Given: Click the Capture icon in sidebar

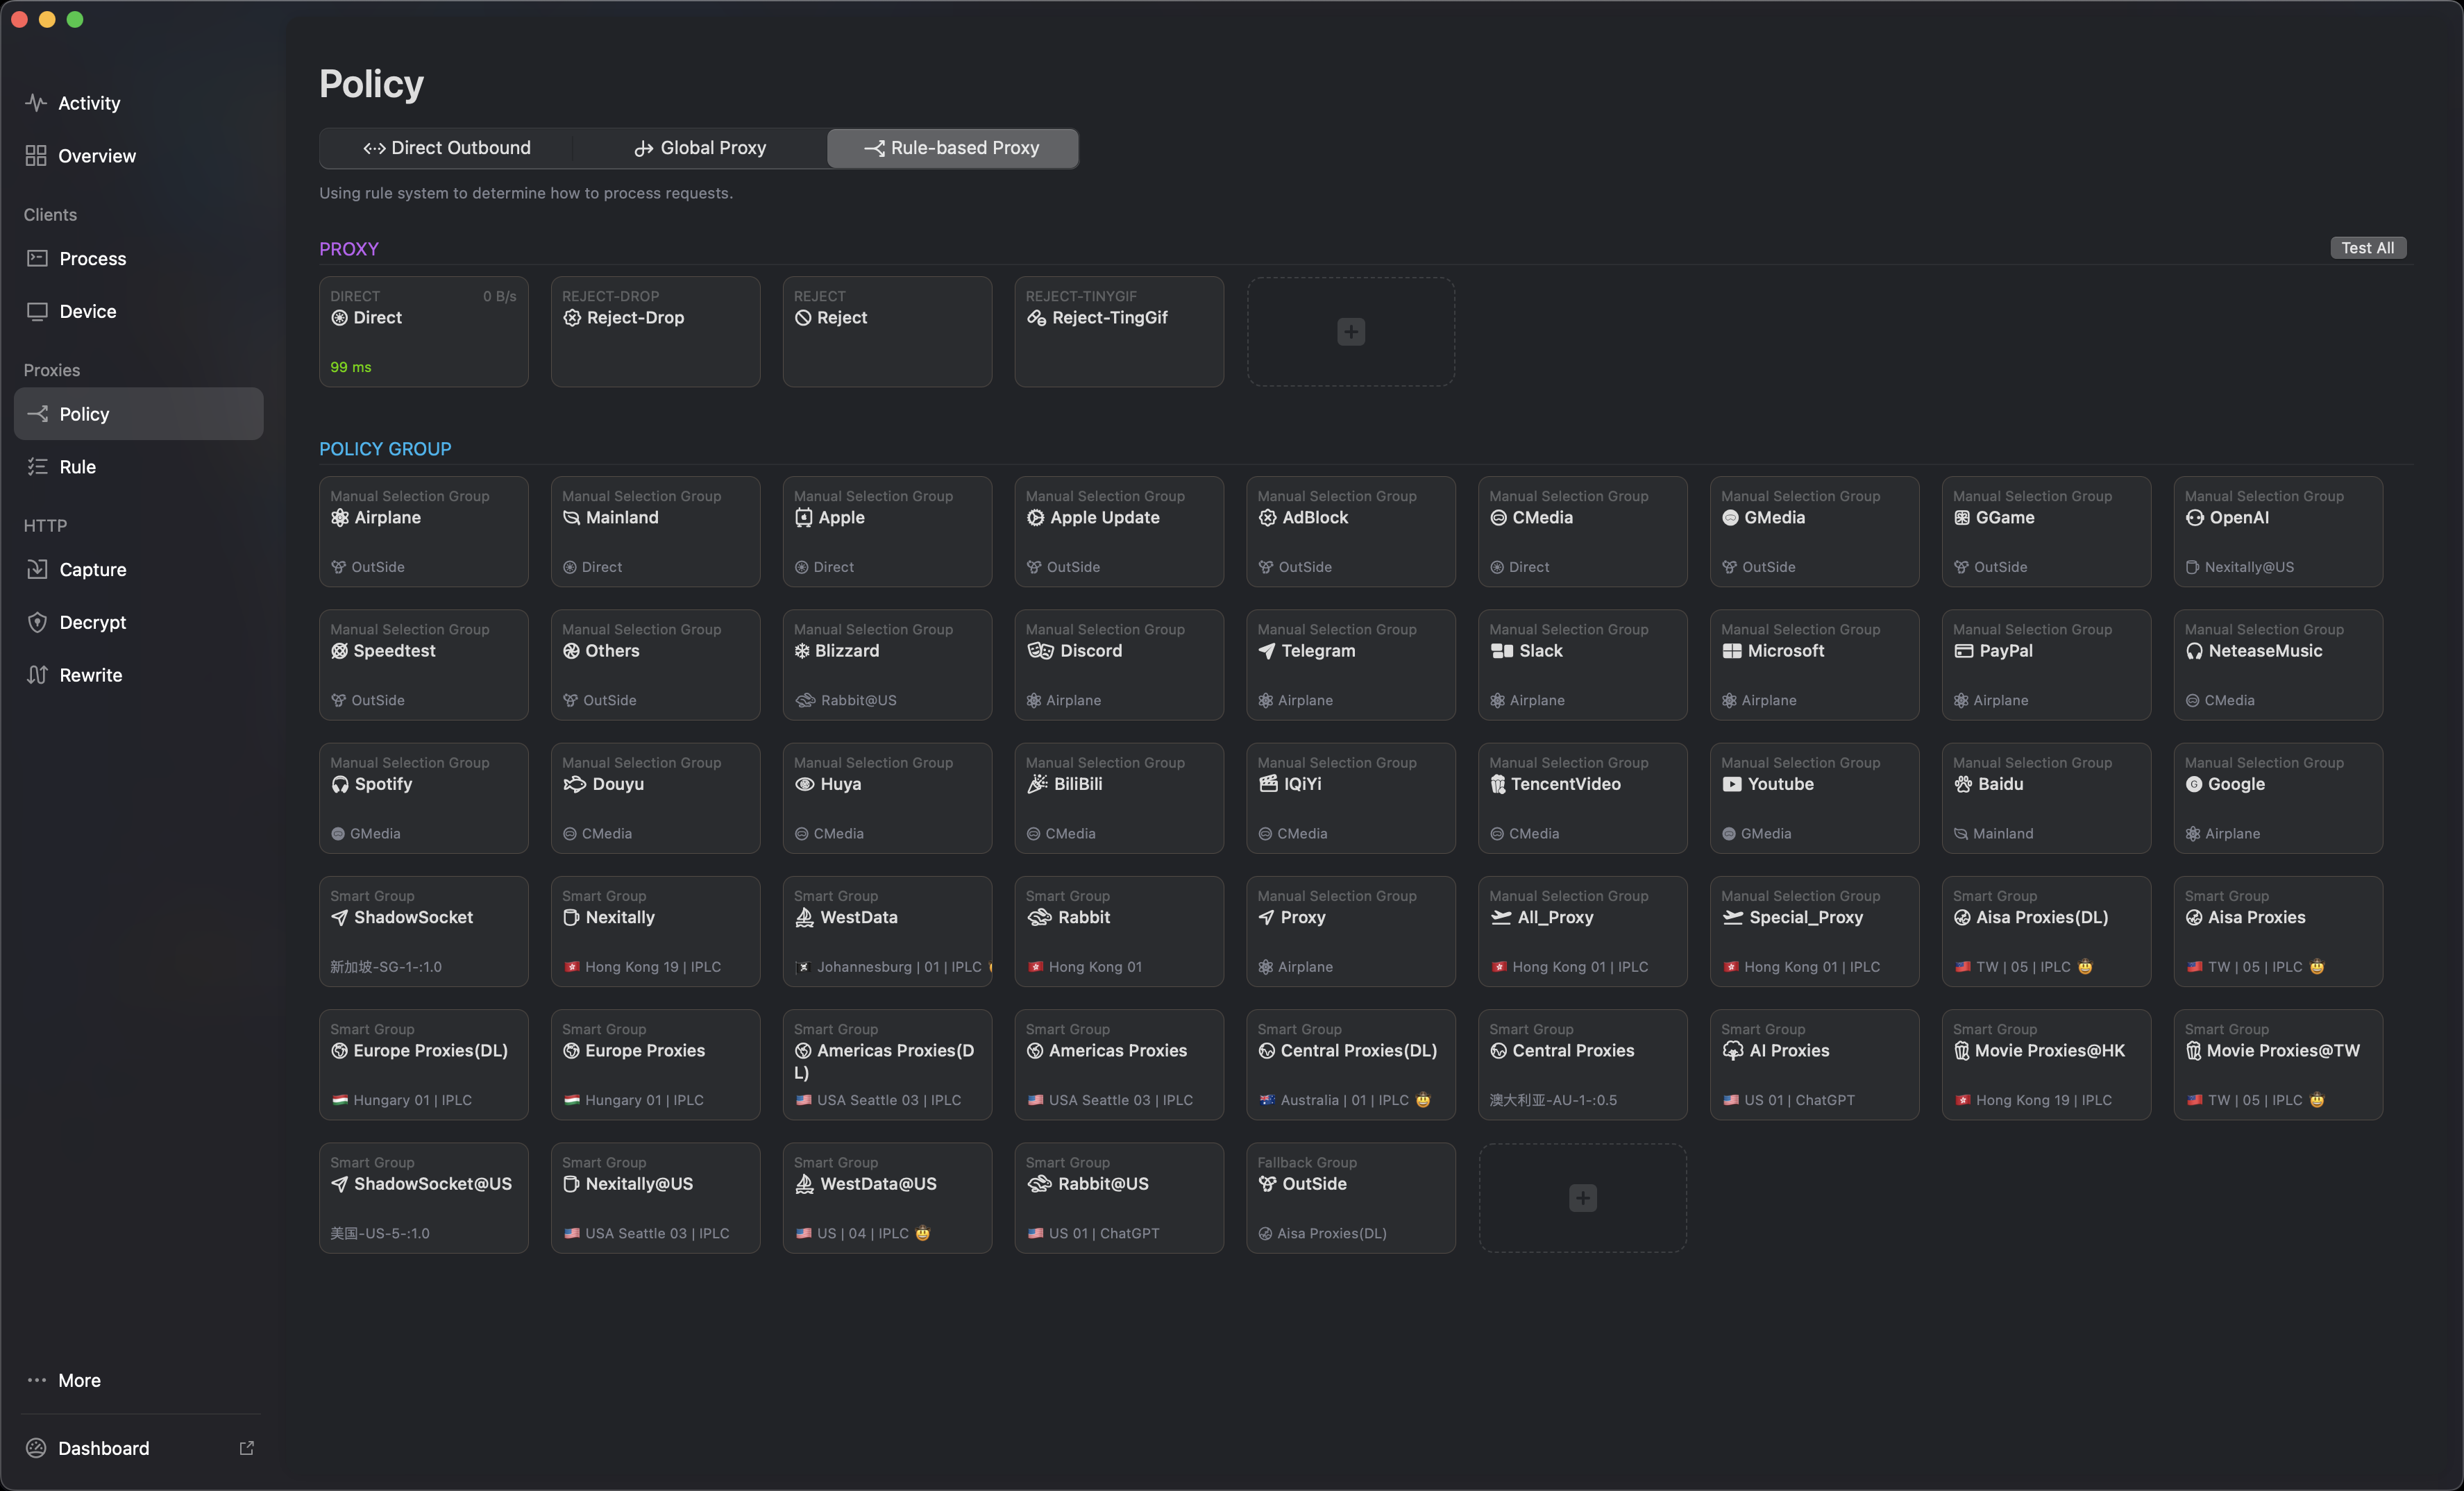Looking at the screenshot, I should [x=37, y=569].
